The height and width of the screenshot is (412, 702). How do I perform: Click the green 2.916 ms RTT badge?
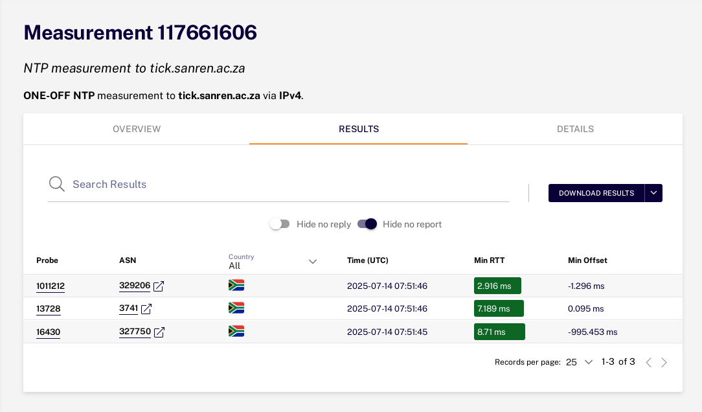[497, 286]
